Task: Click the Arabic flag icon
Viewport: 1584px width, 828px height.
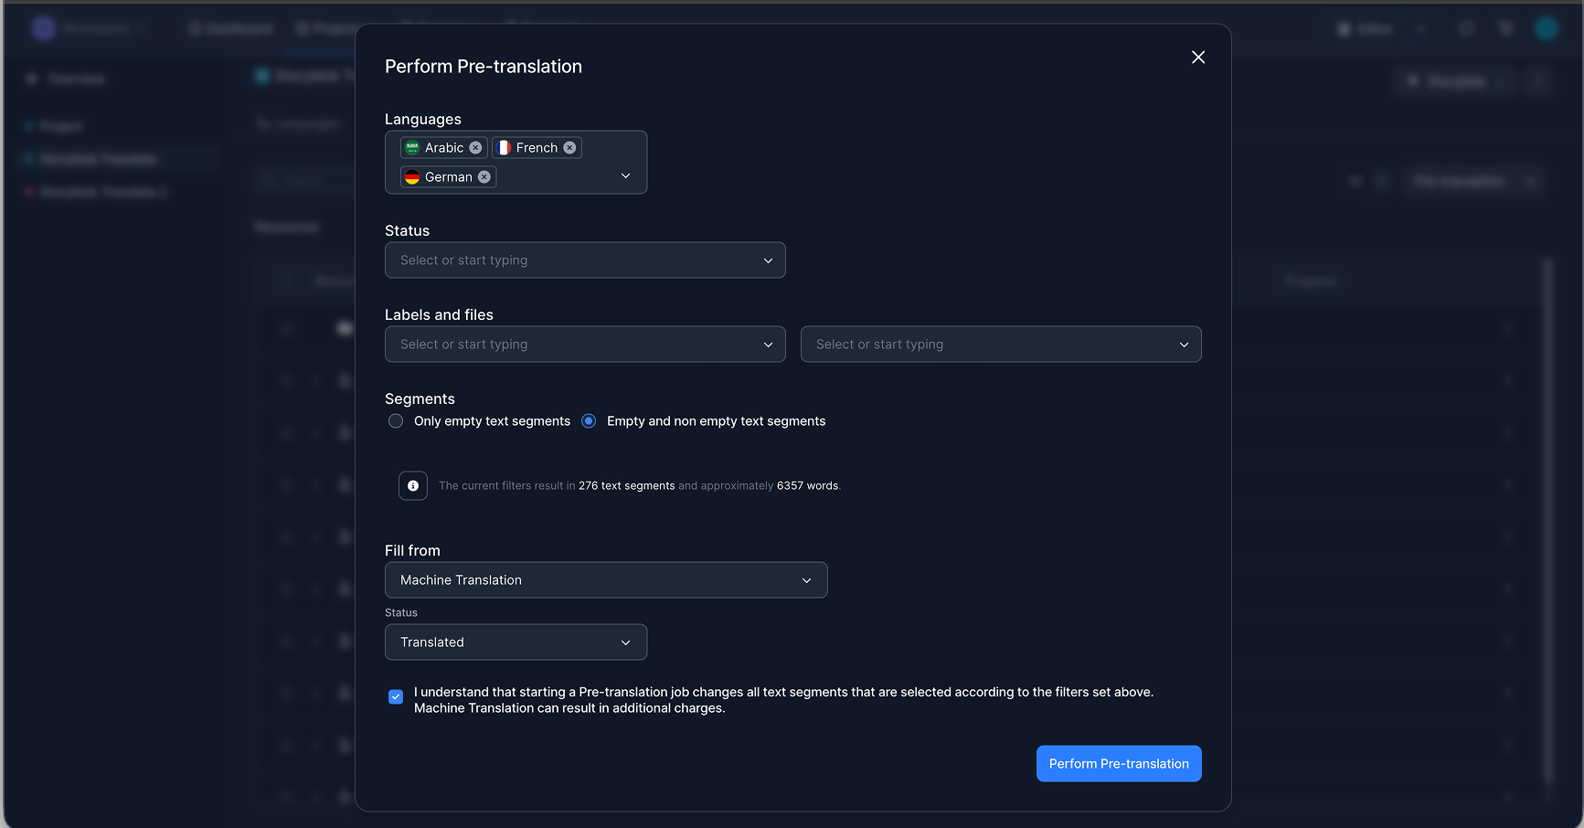Action: [412, 148]
